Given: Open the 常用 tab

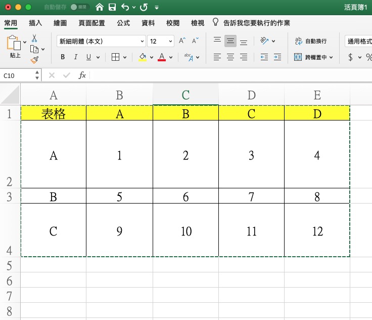Looking at the screenshot, I should 11,23.
